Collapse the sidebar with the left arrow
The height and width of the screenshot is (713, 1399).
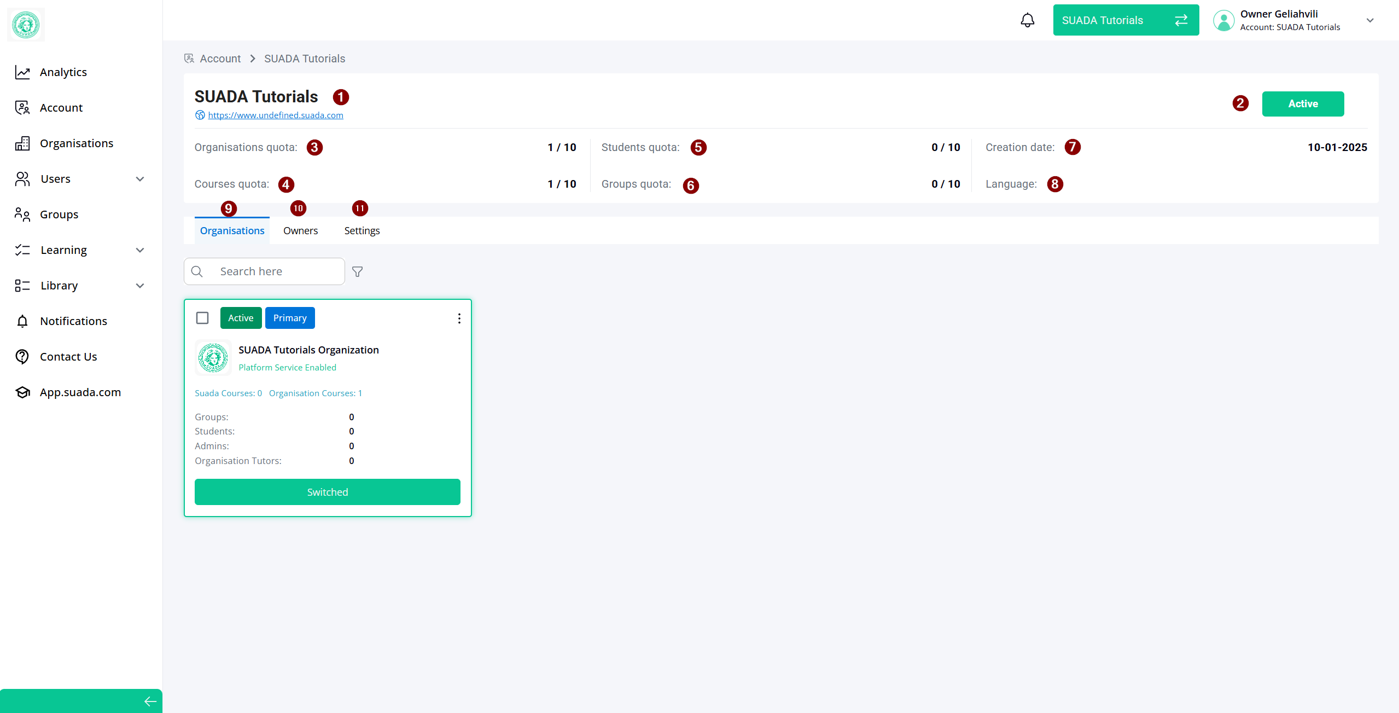click(x=150, y=701)
